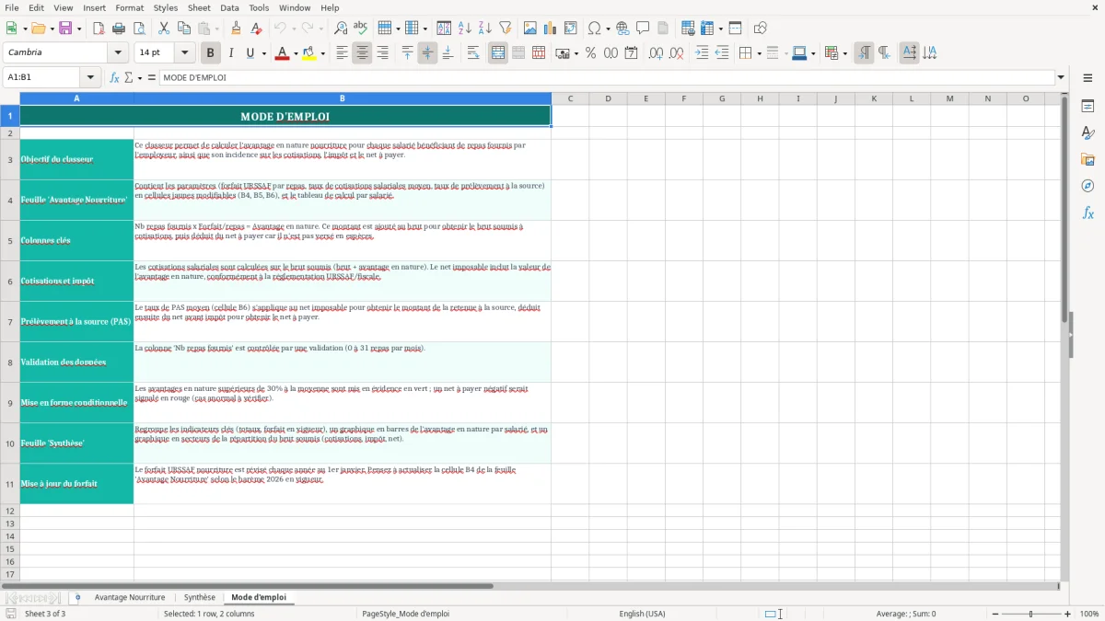Screen dimensions: 1105x621
Task: Open the borders dropdown arrow
Action: coord(759,53)
